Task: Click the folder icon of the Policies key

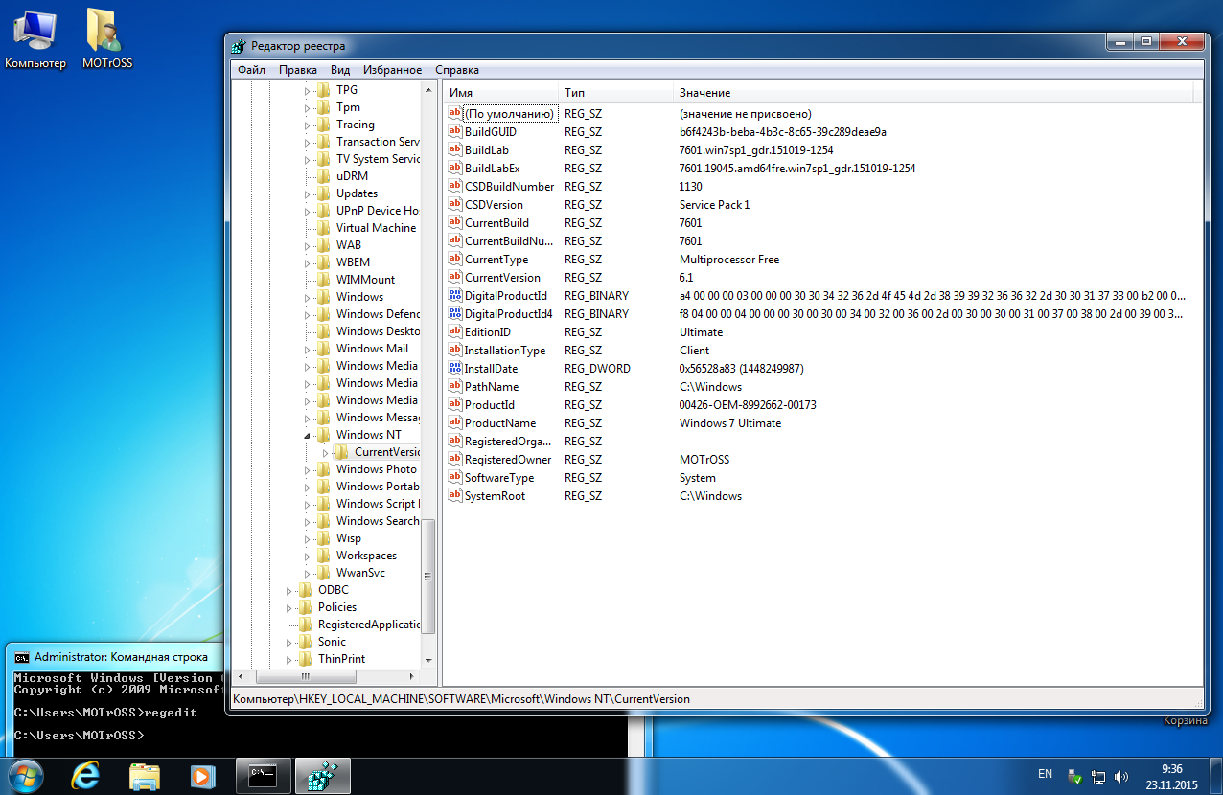Action: point(305,607)
